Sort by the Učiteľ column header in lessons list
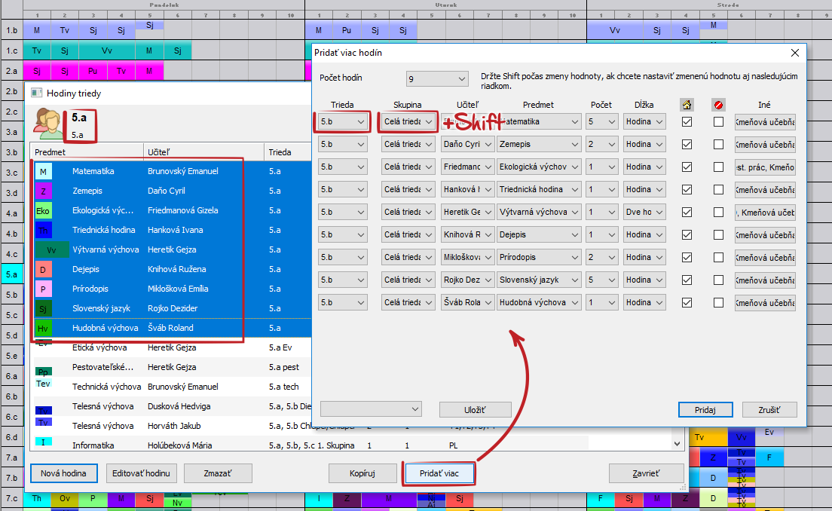Viewport: 832px width, 511px height. click(158, 152)
